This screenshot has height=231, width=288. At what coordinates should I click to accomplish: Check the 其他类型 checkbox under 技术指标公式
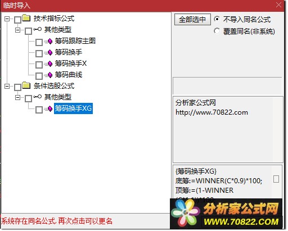click(x=28, y=31)
